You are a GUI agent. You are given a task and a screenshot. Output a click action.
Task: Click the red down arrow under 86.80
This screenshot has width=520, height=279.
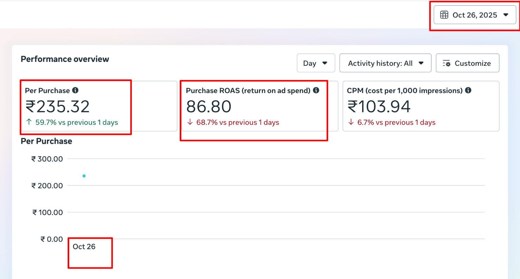(190, 122)
